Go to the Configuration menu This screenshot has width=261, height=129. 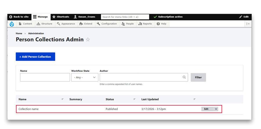(x=107, y=24)
